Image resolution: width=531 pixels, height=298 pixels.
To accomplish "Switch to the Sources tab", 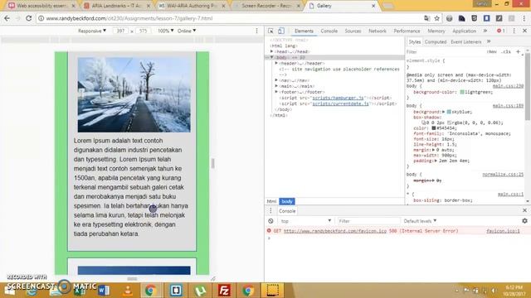I will coord(353,31).
